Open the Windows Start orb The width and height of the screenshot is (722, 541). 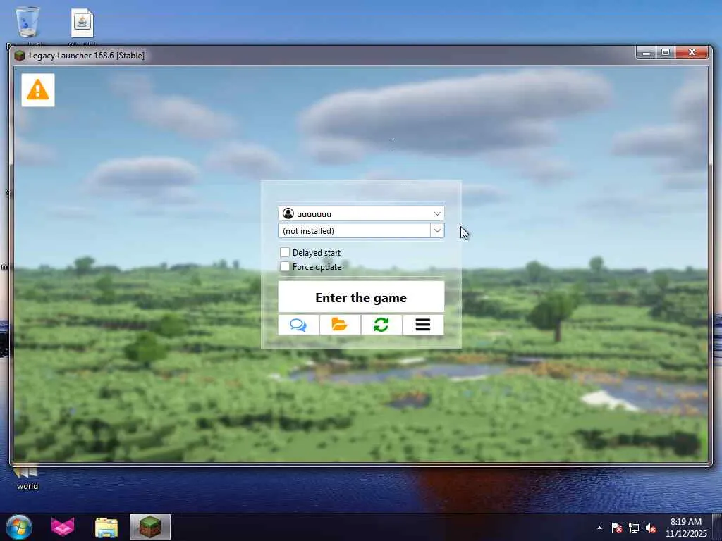[x=19, y=527]
